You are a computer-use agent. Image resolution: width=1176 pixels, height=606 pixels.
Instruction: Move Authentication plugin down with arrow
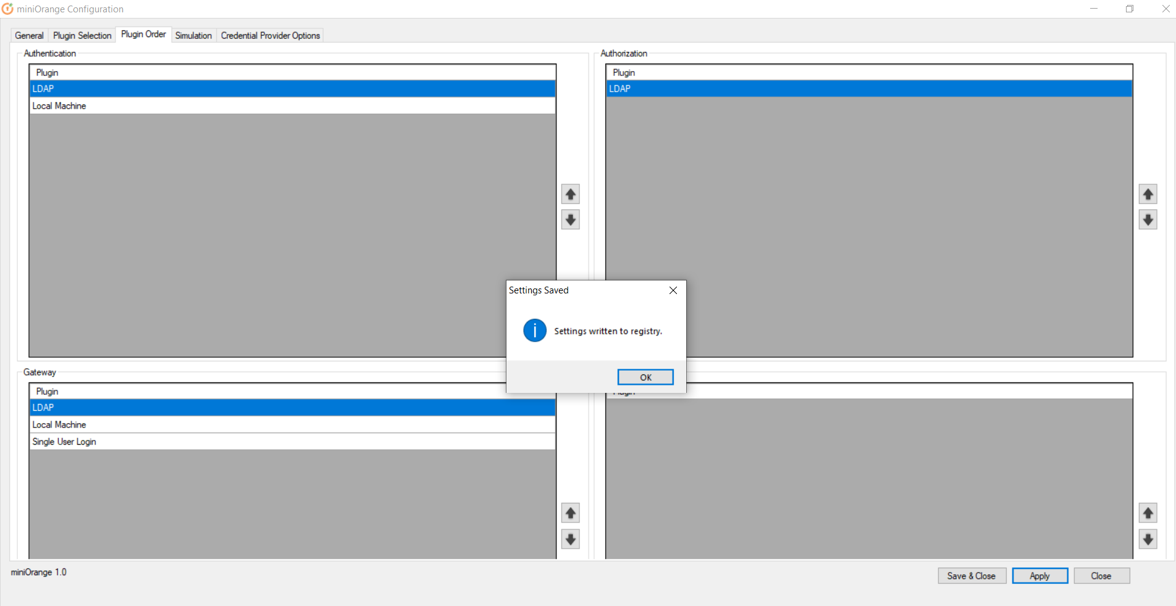[570, 219]
